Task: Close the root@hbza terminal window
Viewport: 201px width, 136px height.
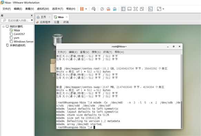Action: [180, 46]
